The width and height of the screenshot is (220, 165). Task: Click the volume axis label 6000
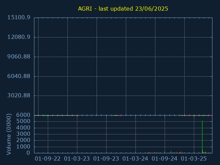(23, 115)
